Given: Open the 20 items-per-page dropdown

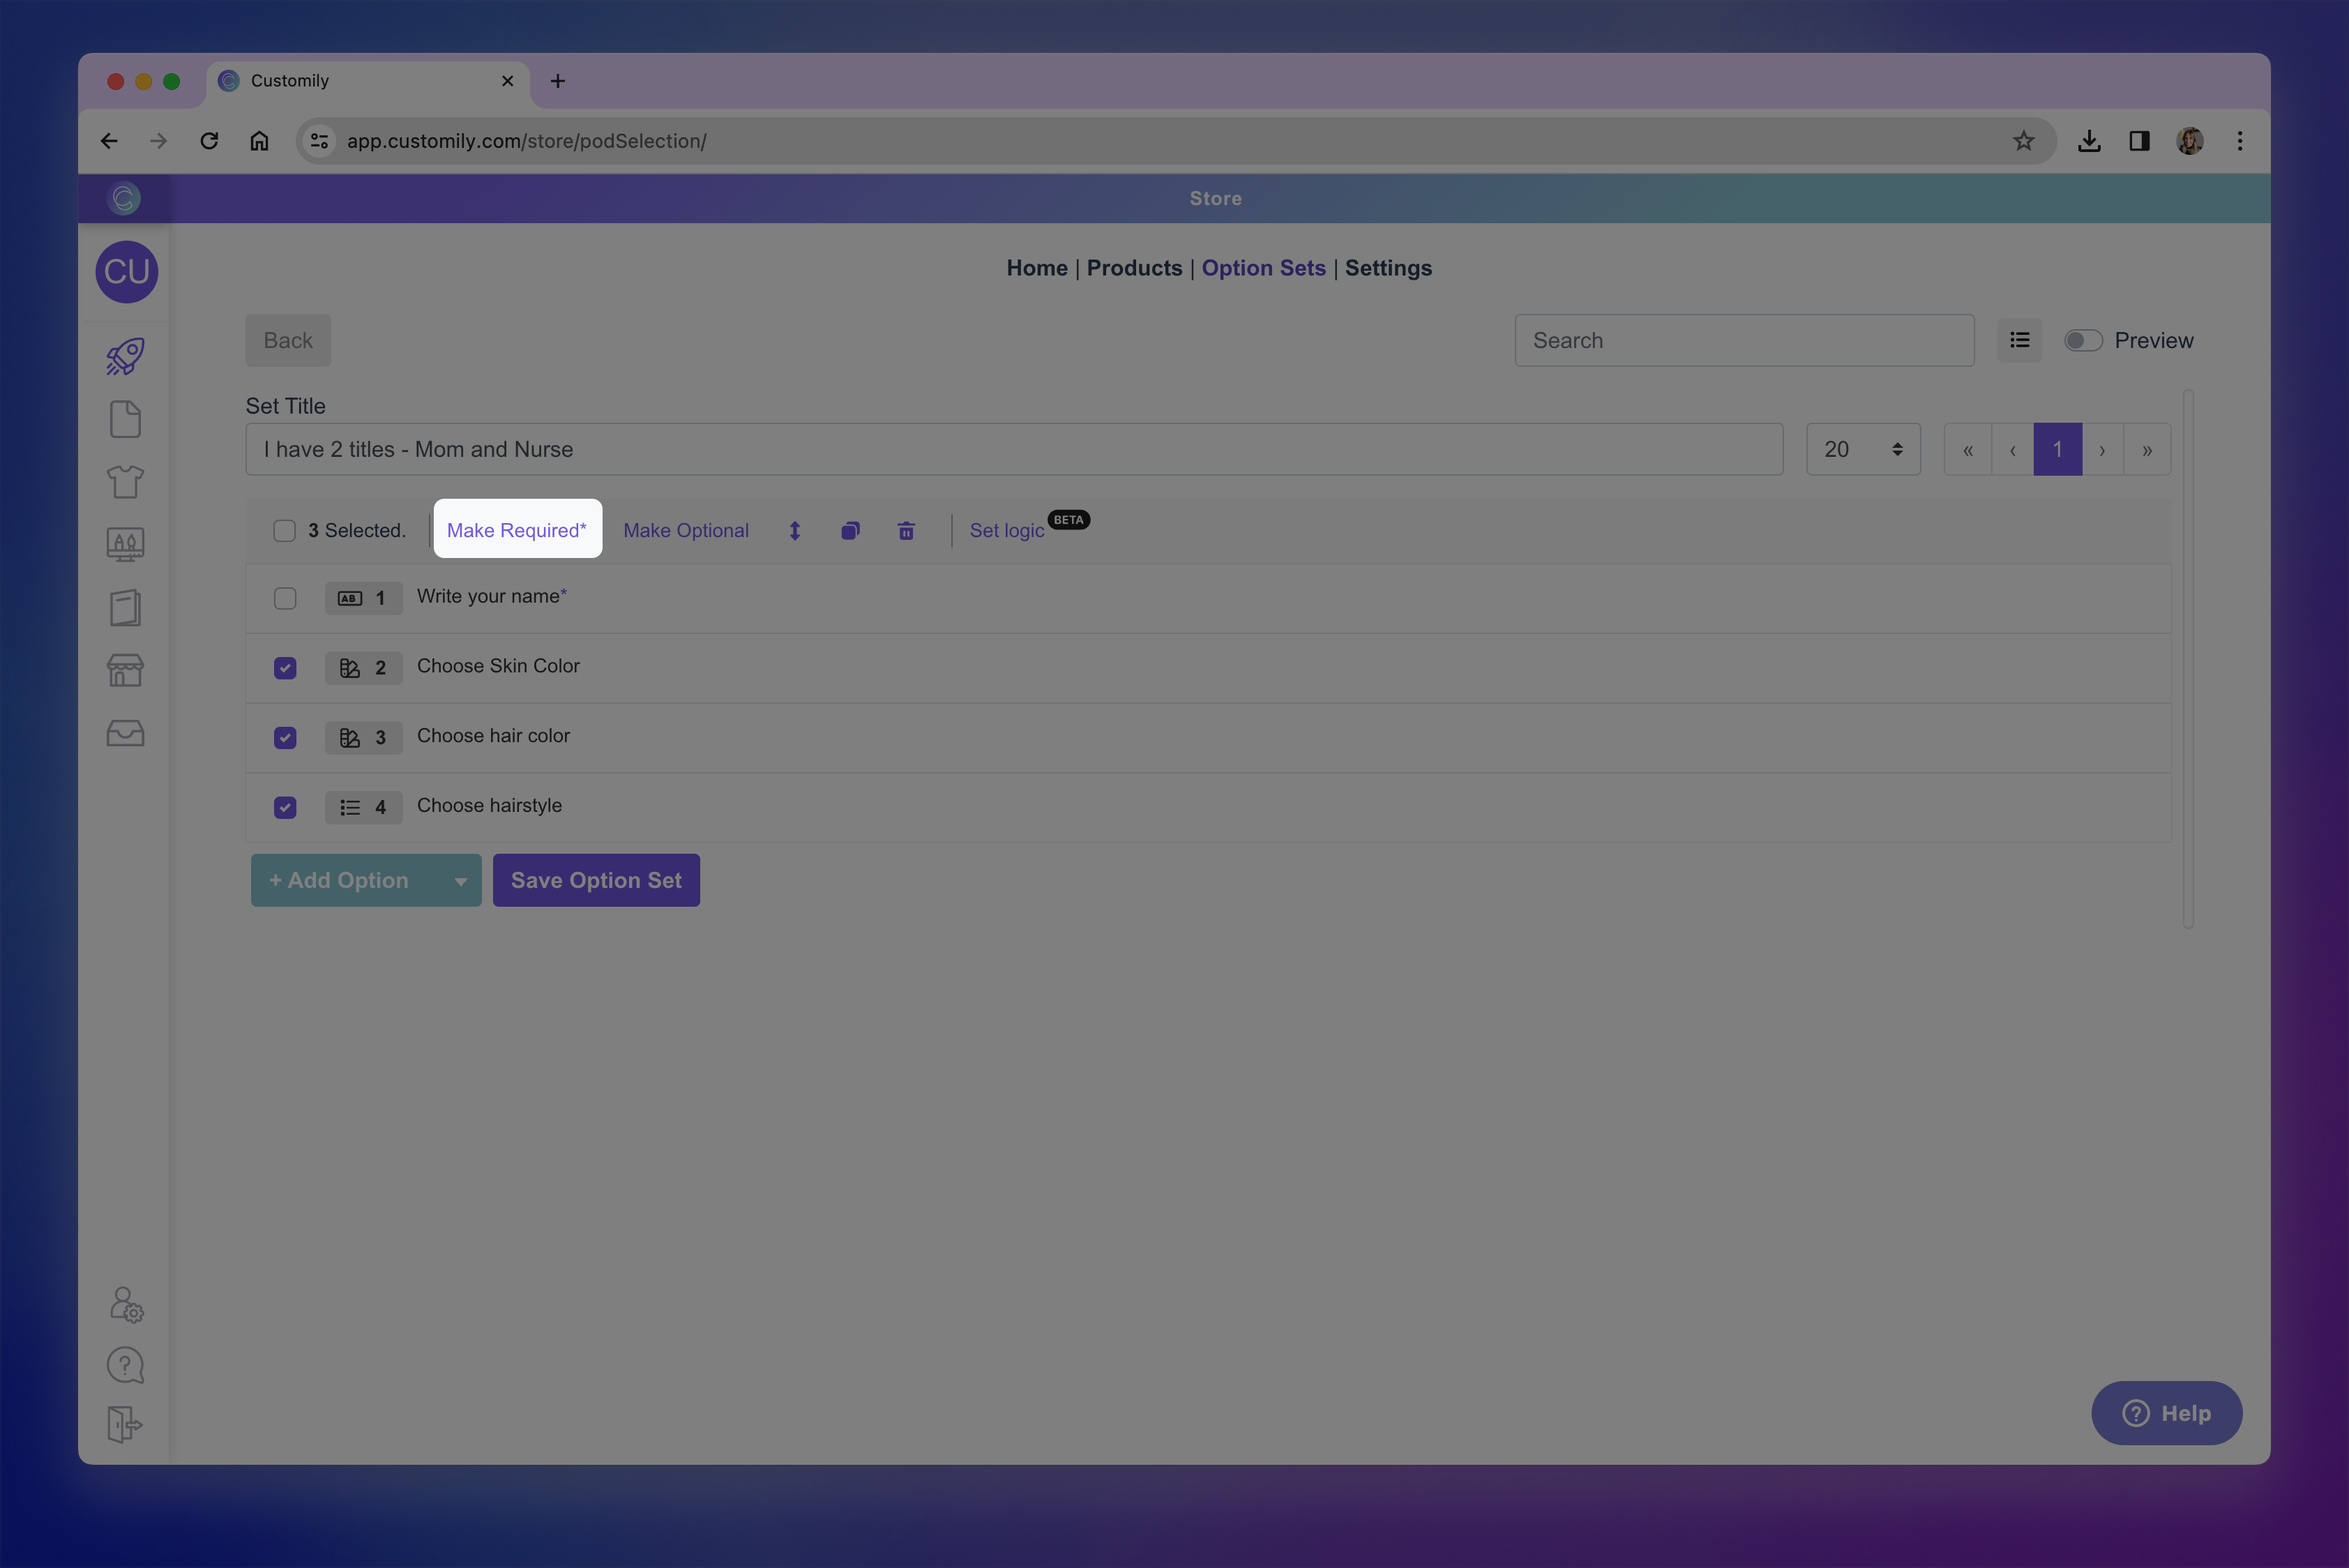Looking at the screenshot, I should tap(1862, 450).
